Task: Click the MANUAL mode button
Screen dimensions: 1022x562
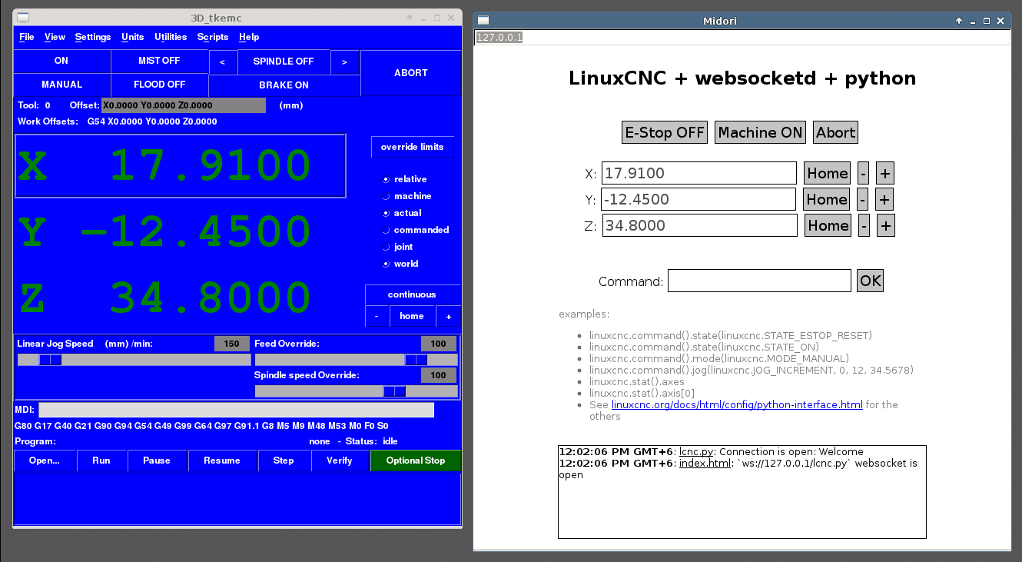Action: [62, 85]
